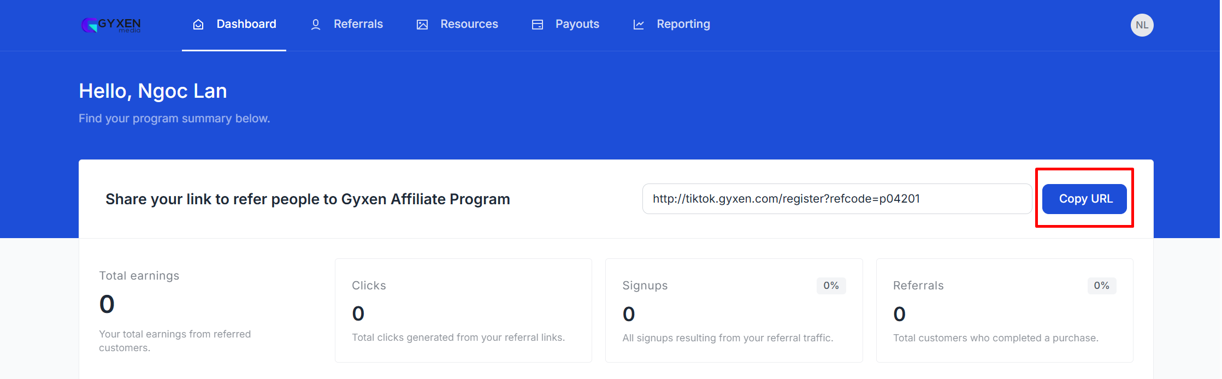This screenshot has height=379, width=1222.
Task: Open the Reporting tab label
Action: tap(683, 24)
